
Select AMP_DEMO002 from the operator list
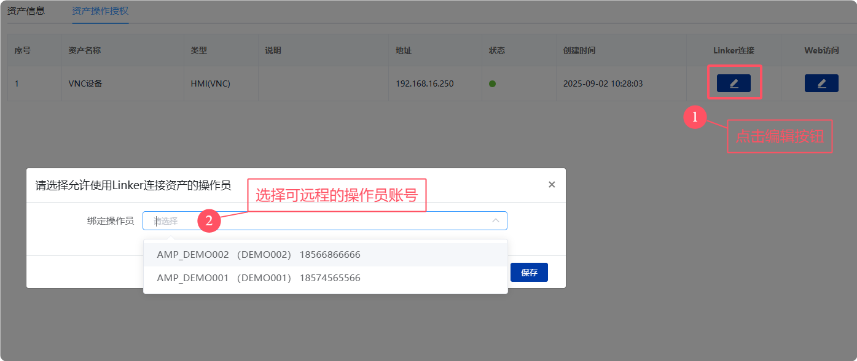(x=259, y=255)
